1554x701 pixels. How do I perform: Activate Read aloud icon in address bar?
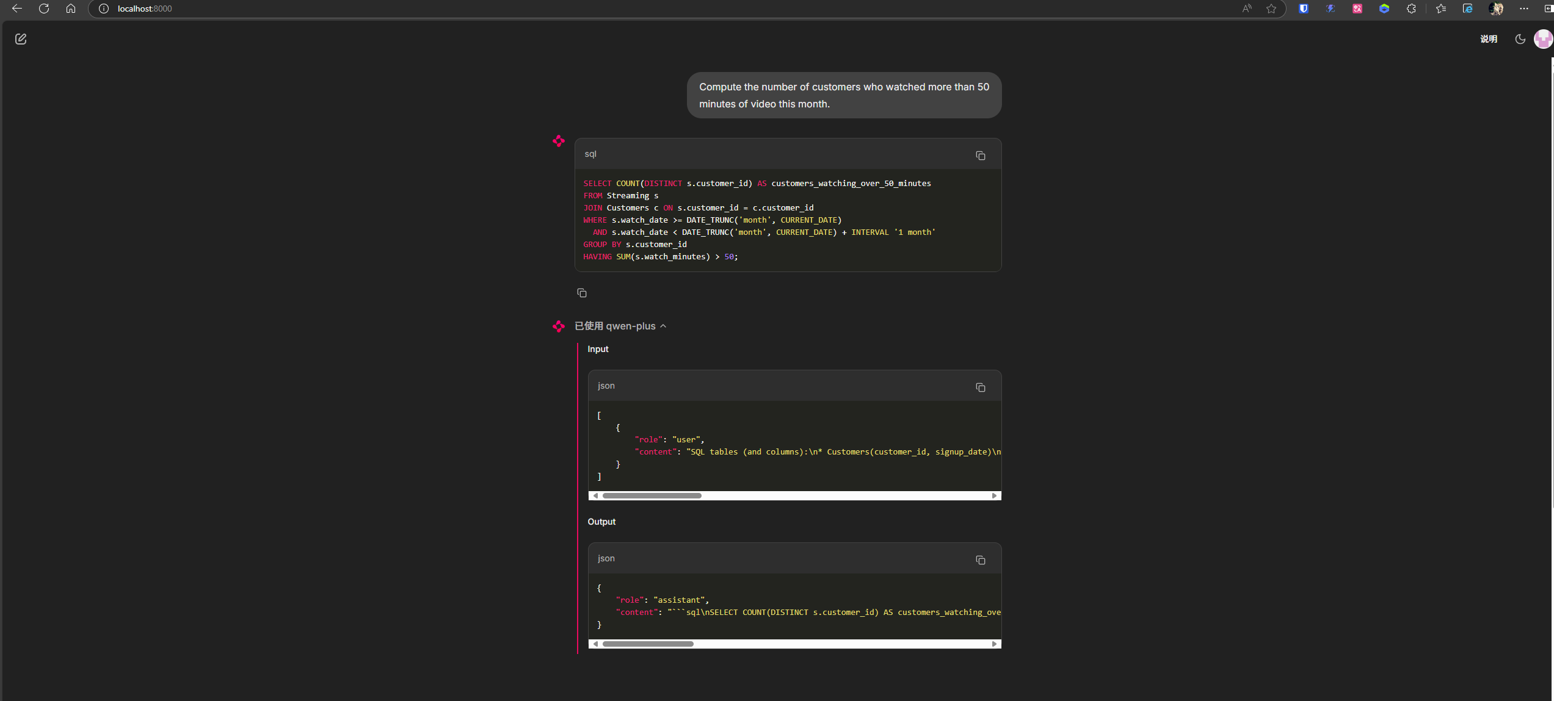[1247, 9]
